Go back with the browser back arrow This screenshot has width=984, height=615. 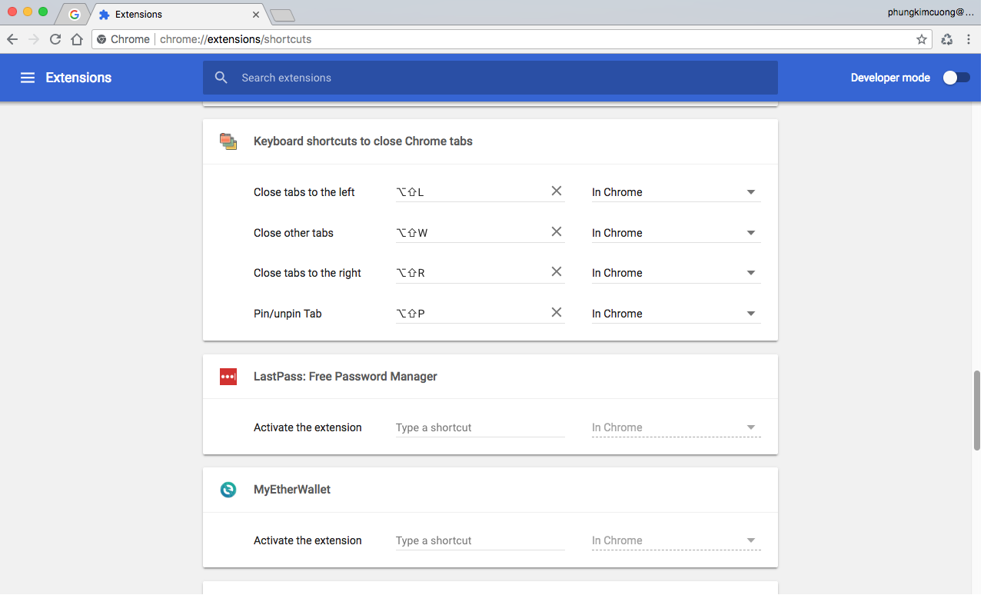coord(12,39)
